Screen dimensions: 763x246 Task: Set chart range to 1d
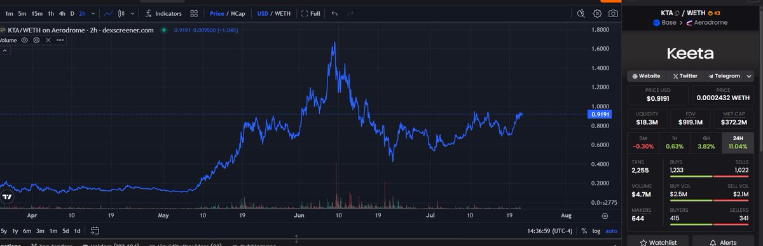77,231
